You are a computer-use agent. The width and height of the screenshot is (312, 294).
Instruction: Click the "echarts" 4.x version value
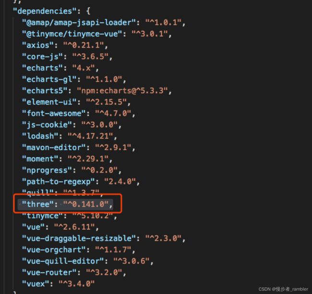[x=84, y=68]
